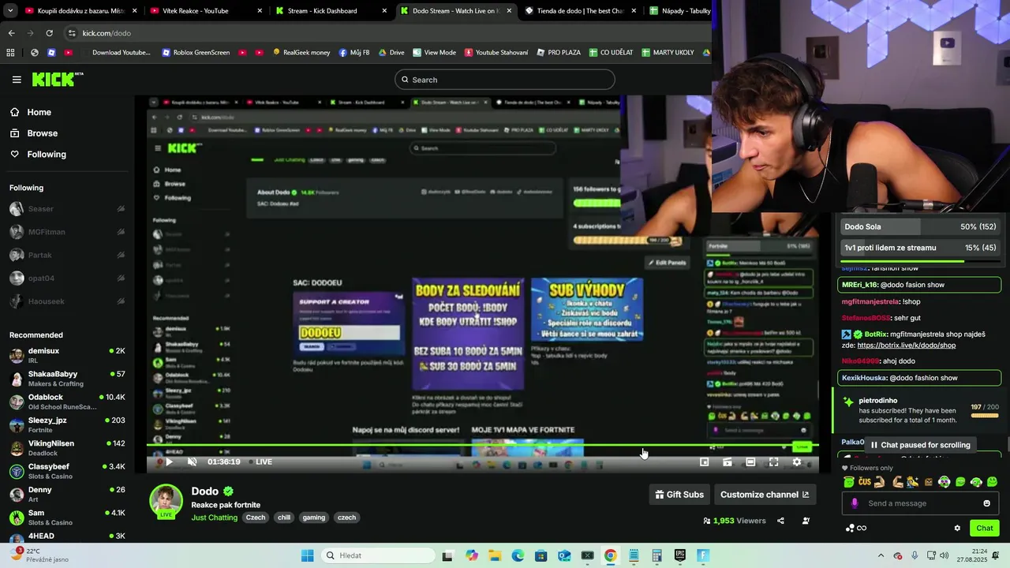This screenshot has height=568, width=1010.
Task: Share the Dodo stream
Action: pos(780,521)
